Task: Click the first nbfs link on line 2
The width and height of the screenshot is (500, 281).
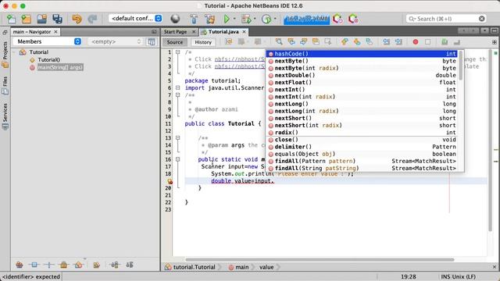Action: (240, 59)
